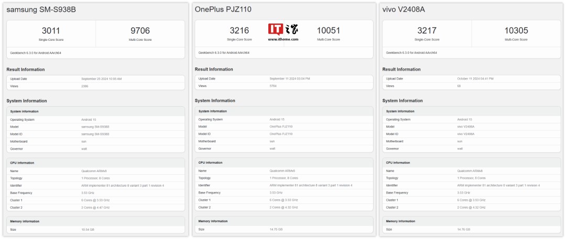566x239 pixels.
Task: Click 'Memory Information' header in vivo panel
Action: [401, 221]
